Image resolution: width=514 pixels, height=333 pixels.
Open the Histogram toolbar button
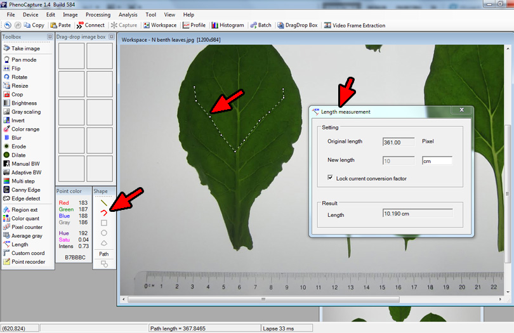(227, 25)
